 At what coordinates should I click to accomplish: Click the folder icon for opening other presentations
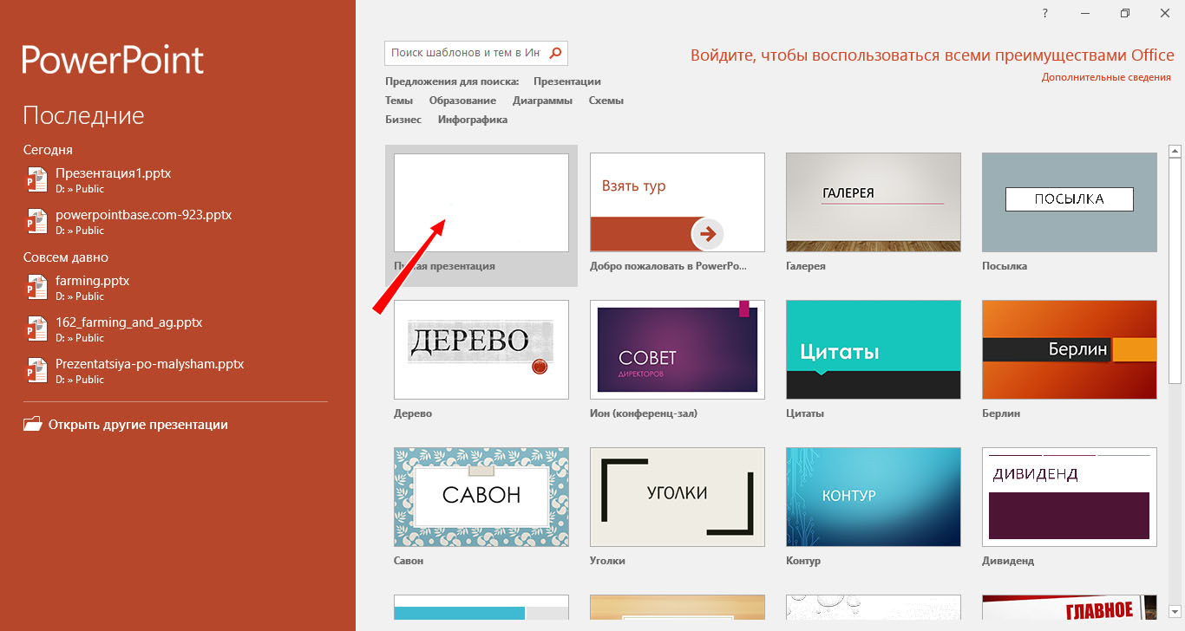[32, 425]
